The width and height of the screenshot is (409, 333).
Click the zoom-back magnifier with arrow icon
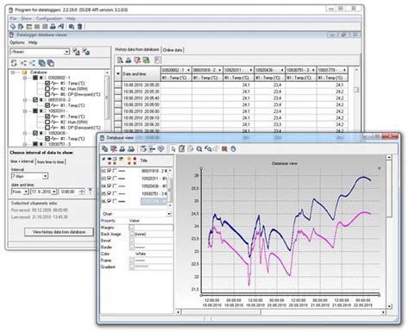coord(208,148)
